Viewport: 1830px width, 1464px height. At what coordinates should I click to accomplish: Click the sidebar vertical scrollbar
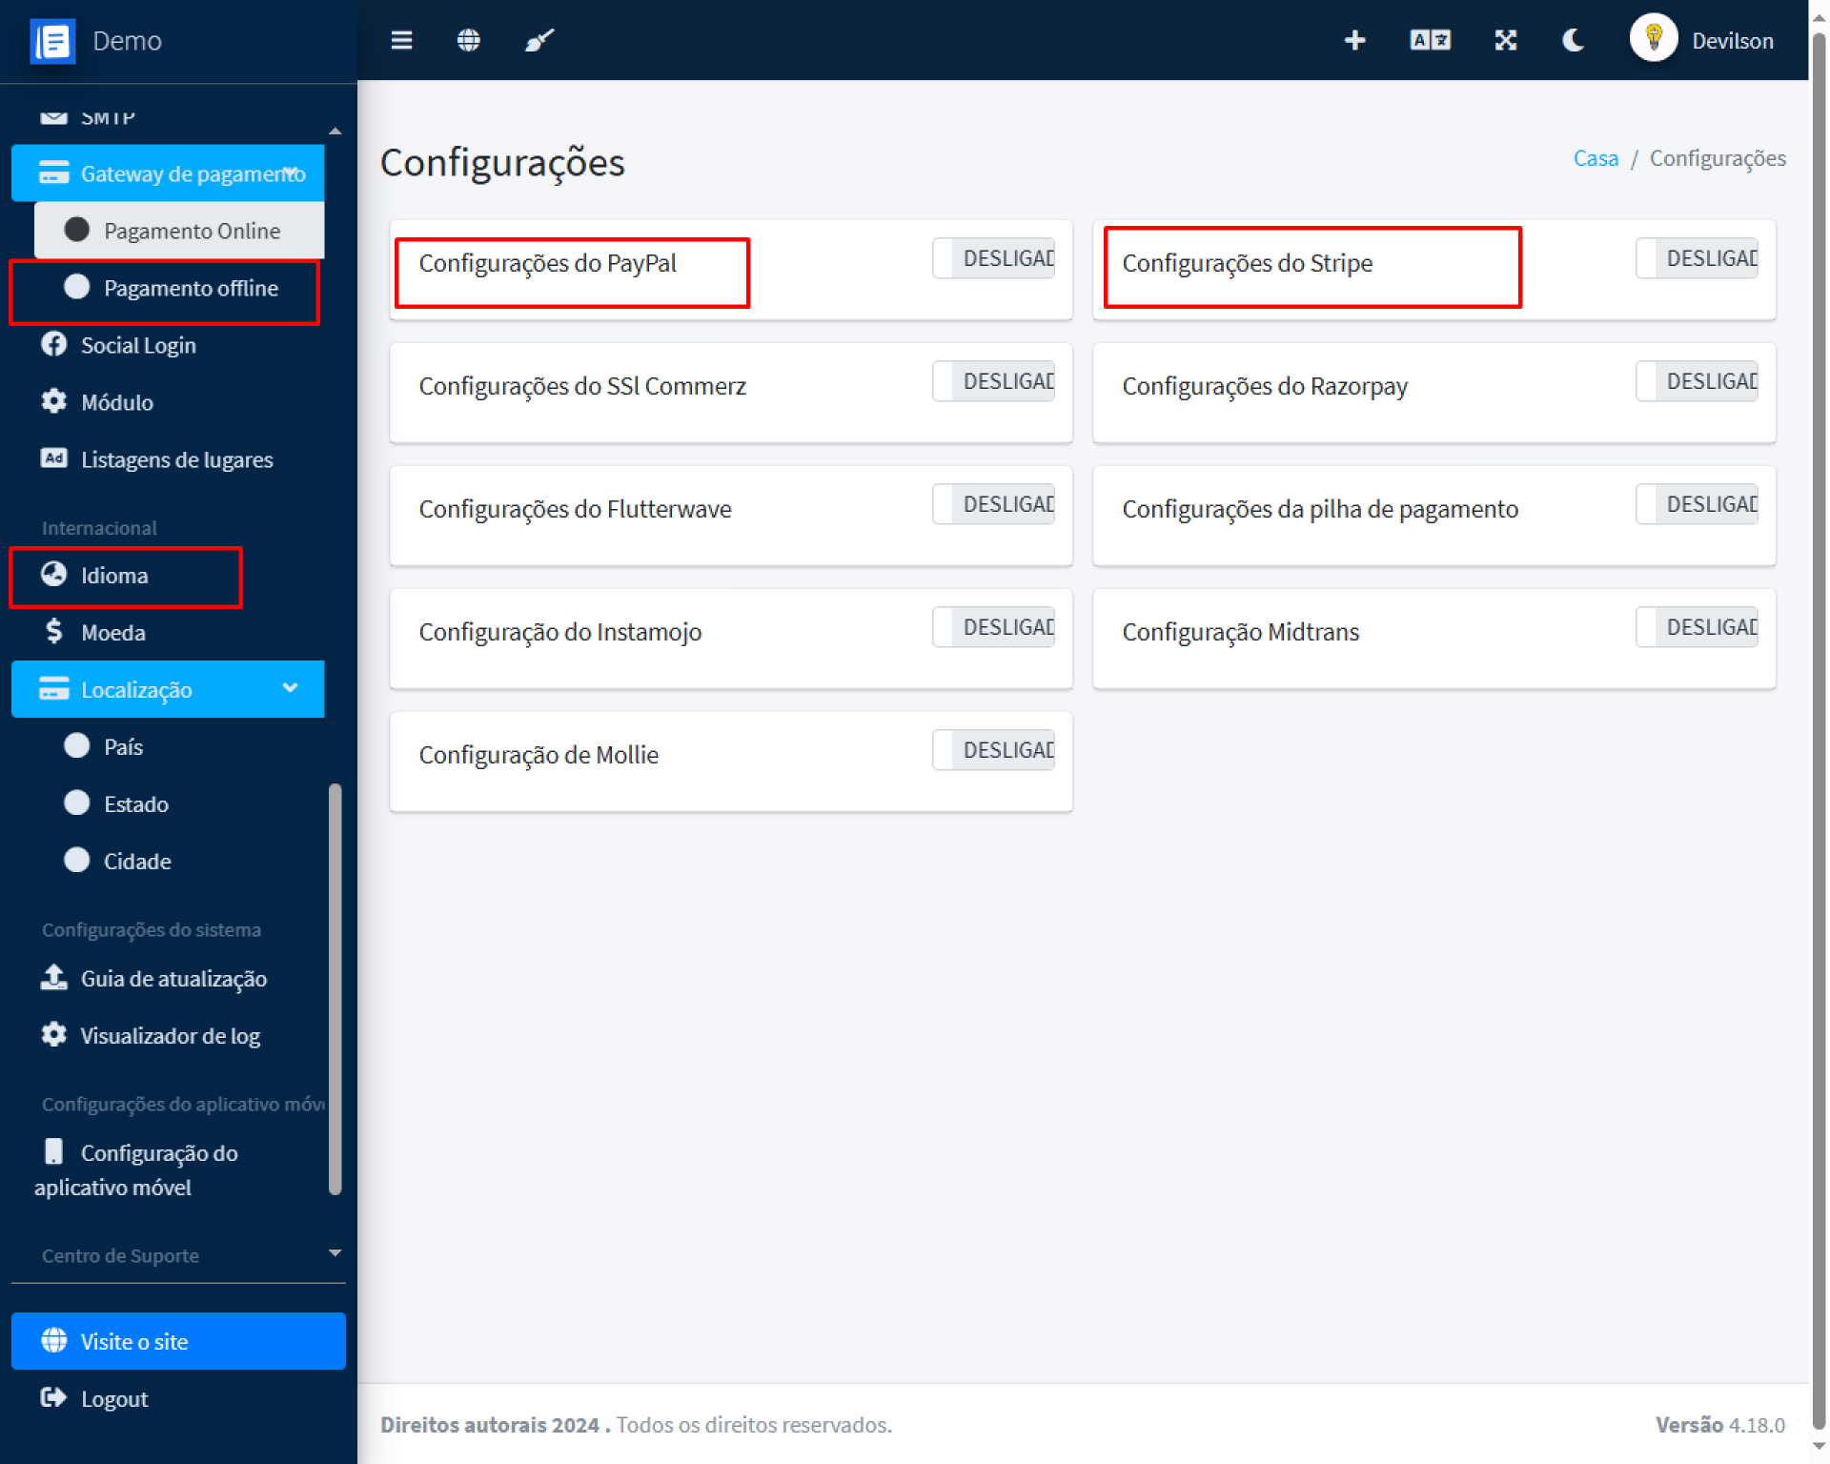click(x=335, y=986)
